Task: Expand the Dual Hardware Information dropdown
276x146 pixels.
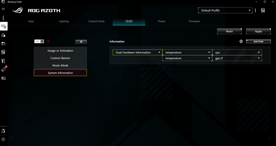Action: tap(137, 53)
